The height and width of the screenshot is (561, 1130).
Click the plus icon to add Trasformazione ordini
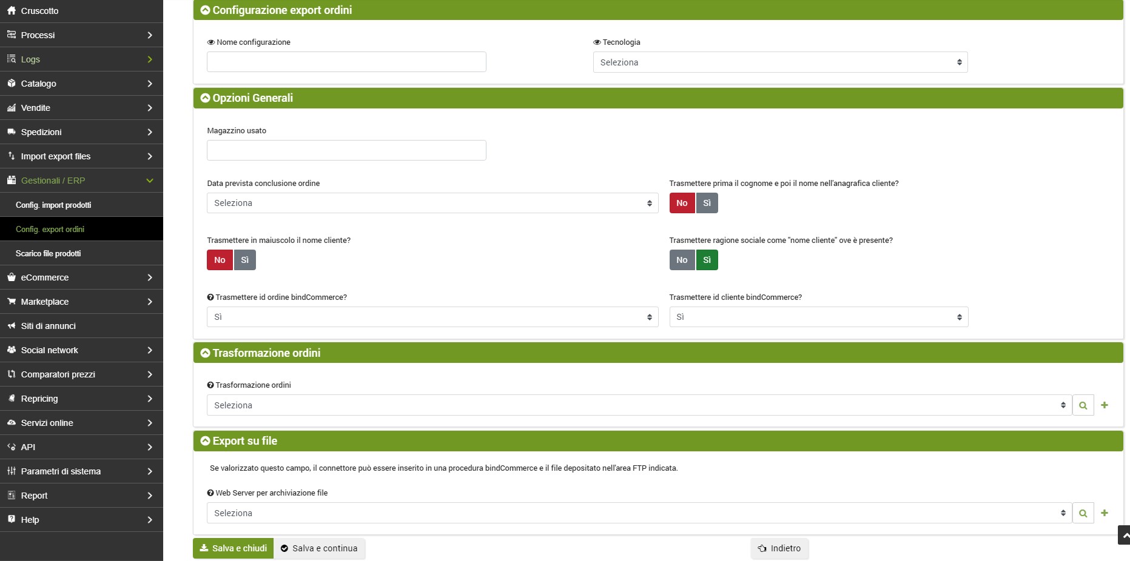[x=1105, y=405]
